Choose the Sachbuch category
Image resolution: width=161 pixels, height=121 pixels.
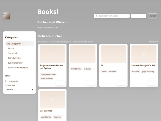(x=13, y=53)
